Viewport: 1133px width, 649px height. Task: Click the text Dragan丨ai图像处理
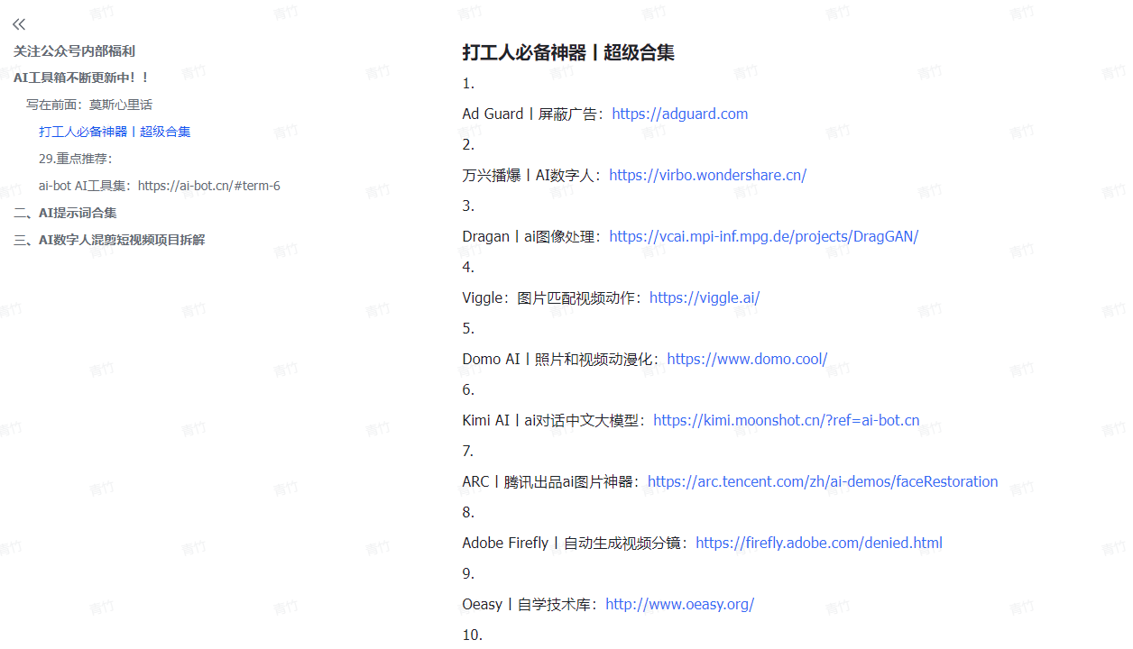tap(530, 236)
